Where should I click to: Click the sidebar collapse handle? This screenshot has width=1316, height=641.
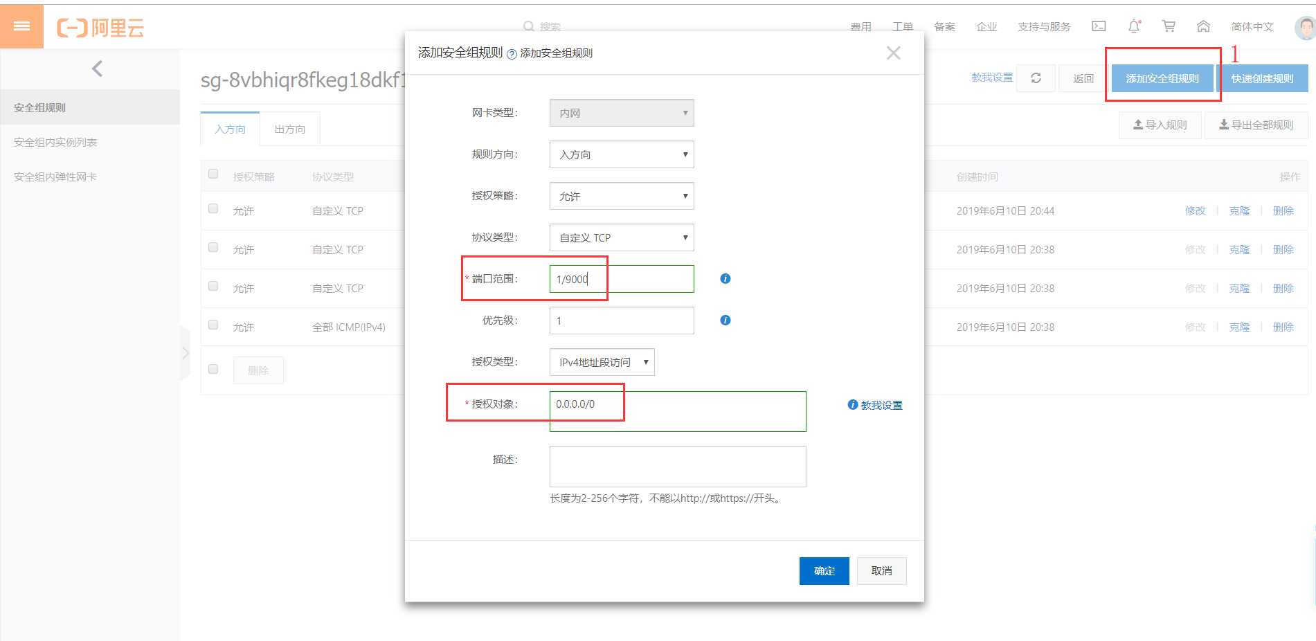(x=185, y=353)
